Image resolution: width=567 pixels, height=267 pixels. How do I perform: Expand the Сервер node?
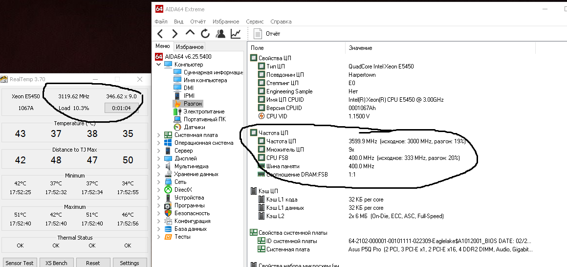[158, 151]
